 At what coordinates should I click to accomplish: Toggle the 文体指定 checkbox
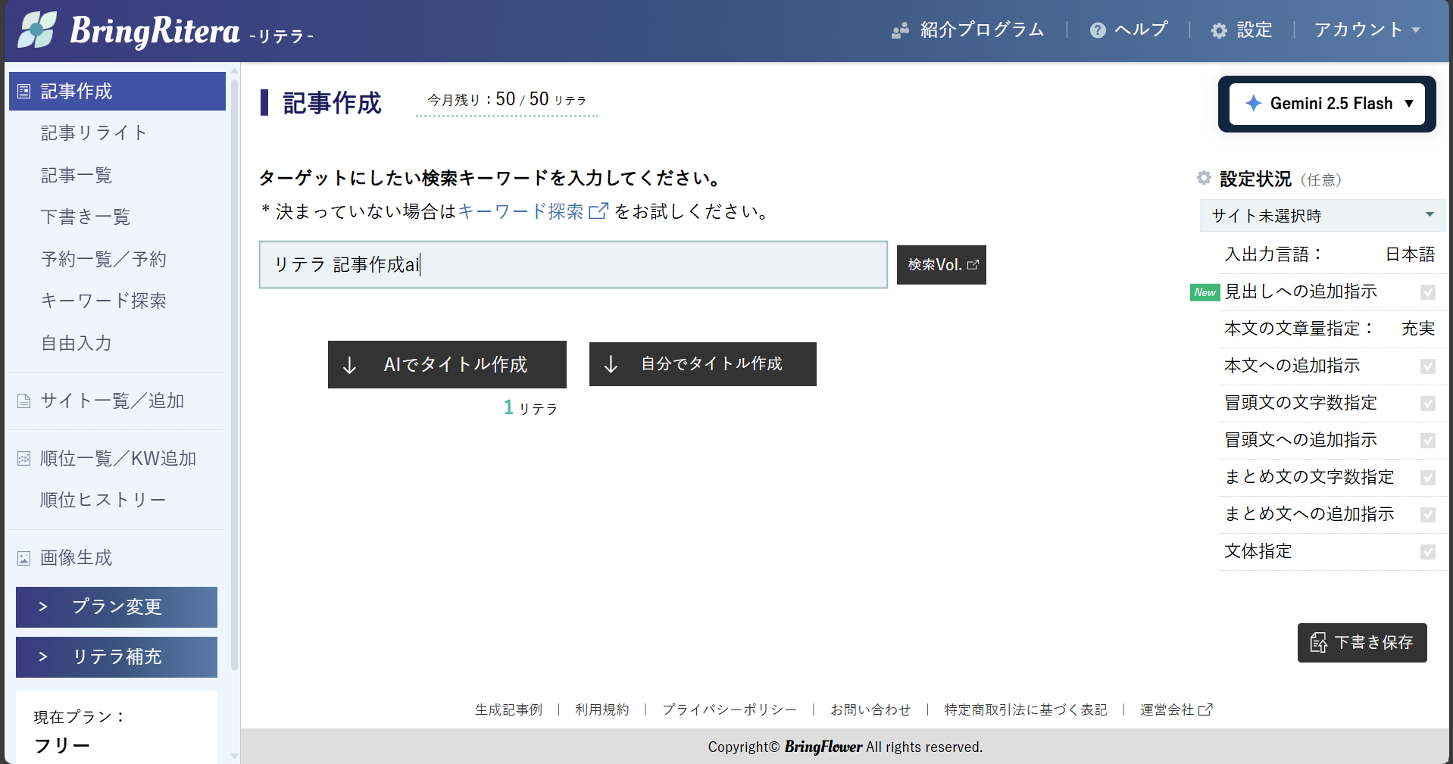[1427, 552]
